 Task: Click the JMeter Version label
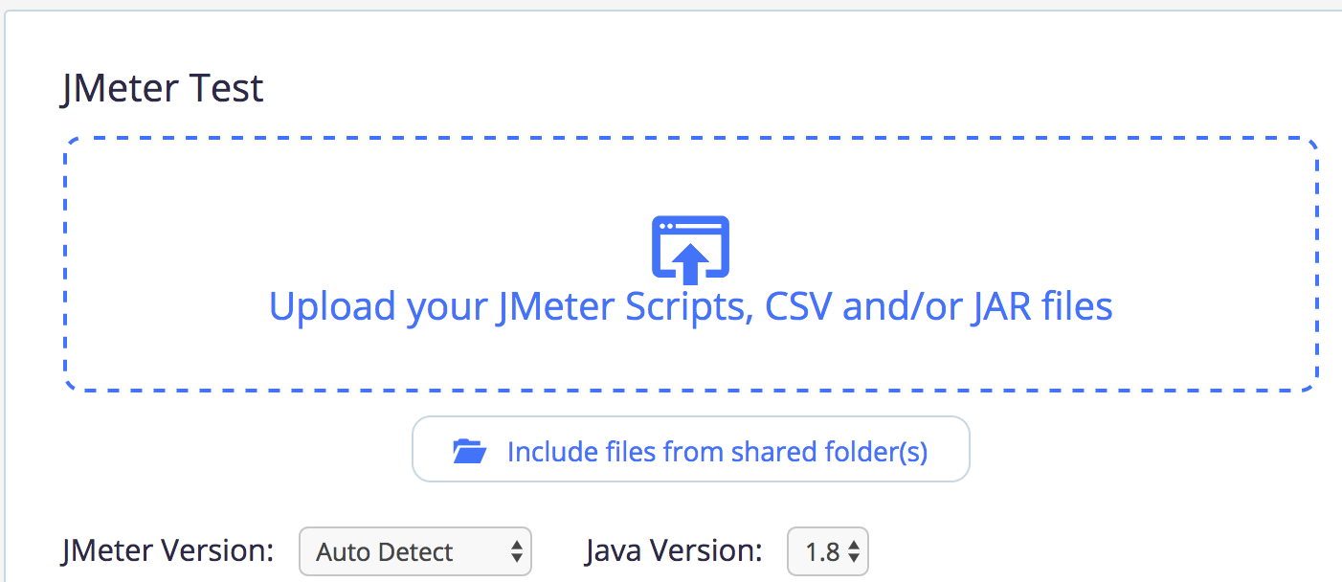click(168, 550)
